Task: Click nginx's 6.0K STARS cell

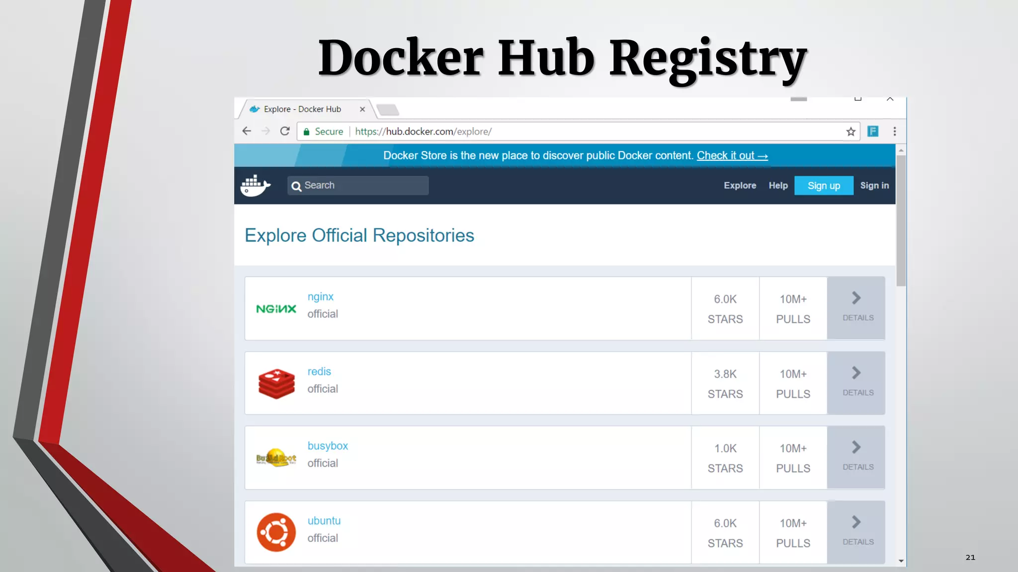Action: click(725, 308)
